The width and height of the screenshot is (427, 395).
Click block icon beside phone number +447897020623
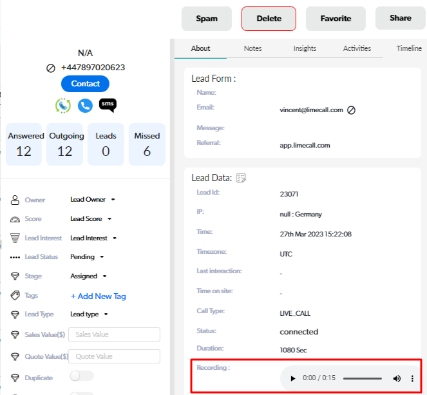click(x=51, y=68)
